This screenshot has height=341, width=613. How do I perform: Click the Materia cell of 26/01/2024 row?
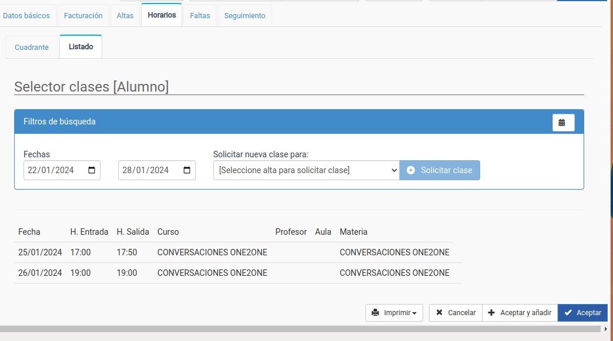[394, 273]
